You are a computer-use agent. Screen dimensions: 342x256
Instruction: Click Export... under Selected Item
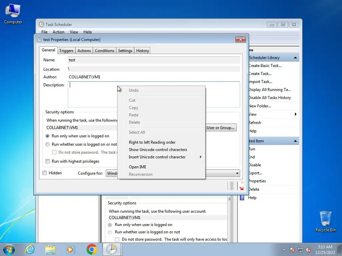click(x=255, y=173)
